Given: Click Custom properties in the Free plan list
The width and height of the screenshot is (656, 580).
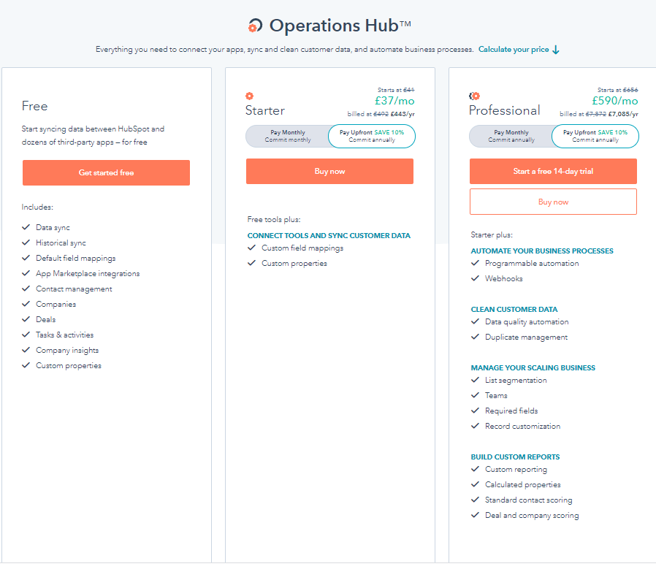Looking at the screenshot, I should (69, 365).
